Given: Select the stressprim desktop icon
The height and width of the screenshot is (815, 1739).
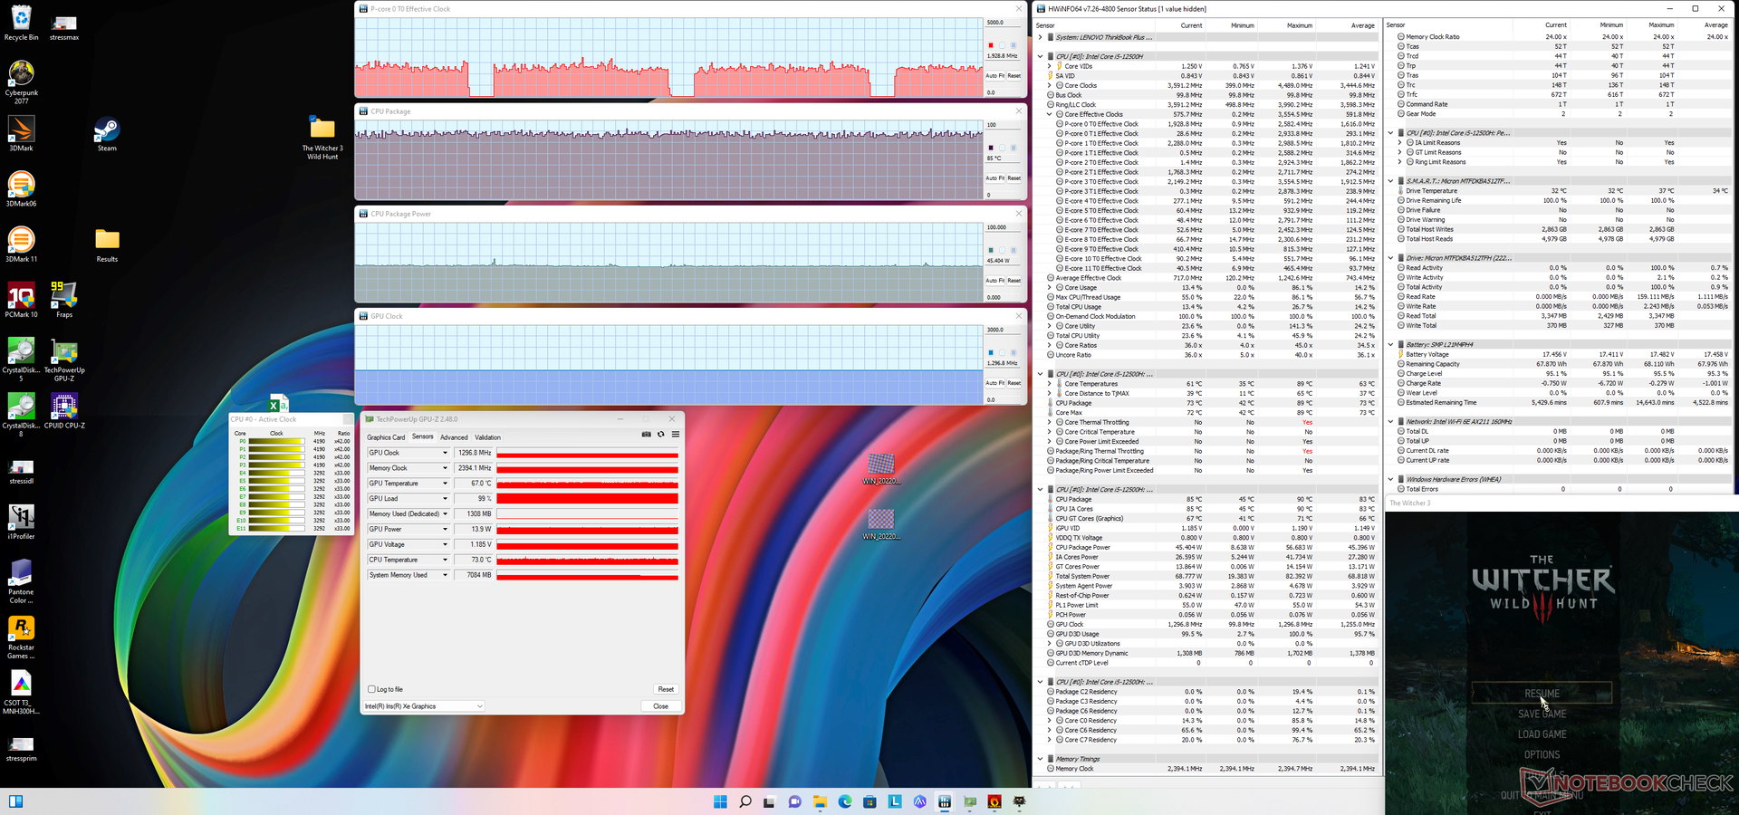Looking at the screenshot, I should pyautogui.click(x=21, y=748).
